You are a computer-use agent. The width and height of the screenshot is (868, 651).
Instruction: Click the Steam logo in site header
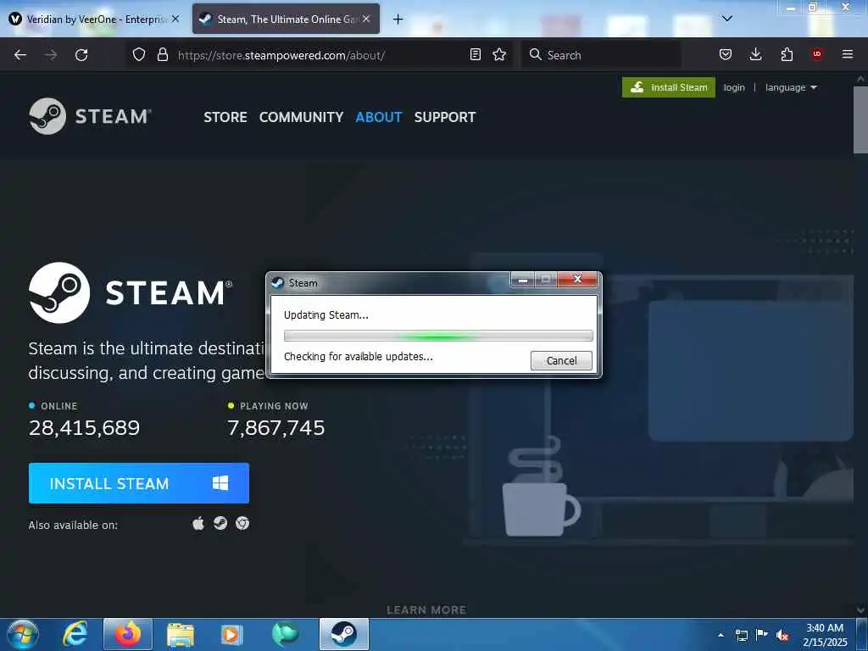90,116
